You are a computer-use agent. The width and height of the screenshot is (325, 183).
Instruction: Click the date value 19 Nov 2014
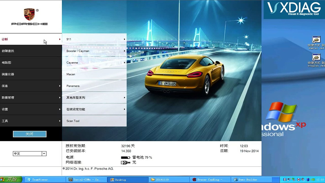point(249,151)
